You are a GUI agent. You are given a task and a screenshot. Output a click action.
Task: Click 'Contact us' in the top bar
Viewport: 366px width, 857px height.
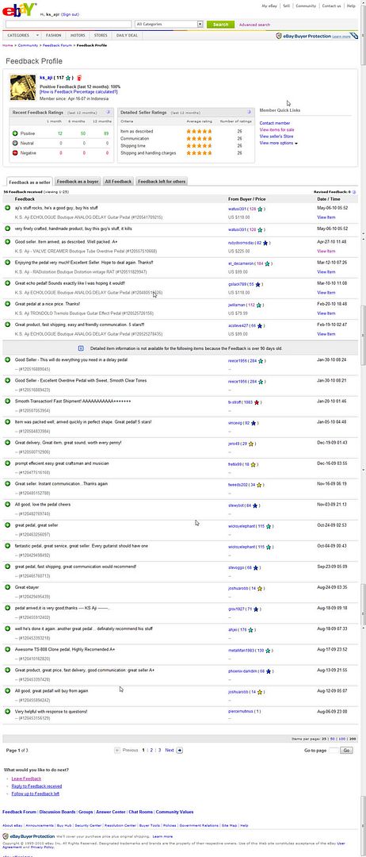(x=332, y=6)
